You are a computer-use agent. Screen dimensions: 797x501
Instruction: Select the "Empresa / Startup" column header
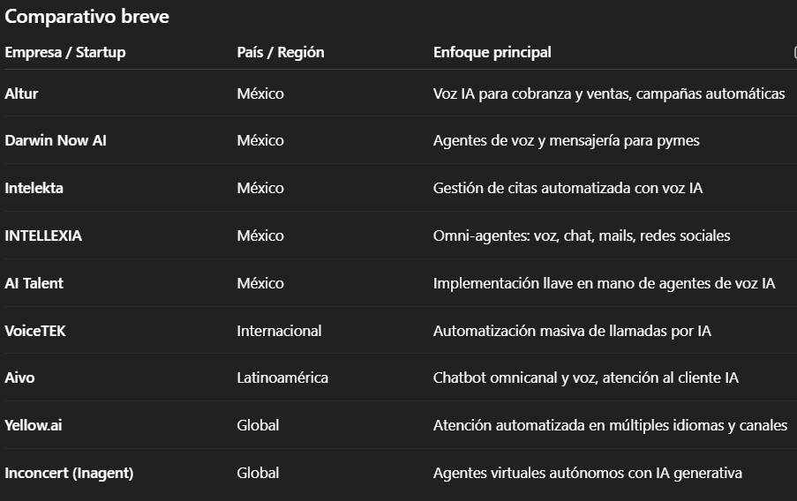click(x=65, y=52)
